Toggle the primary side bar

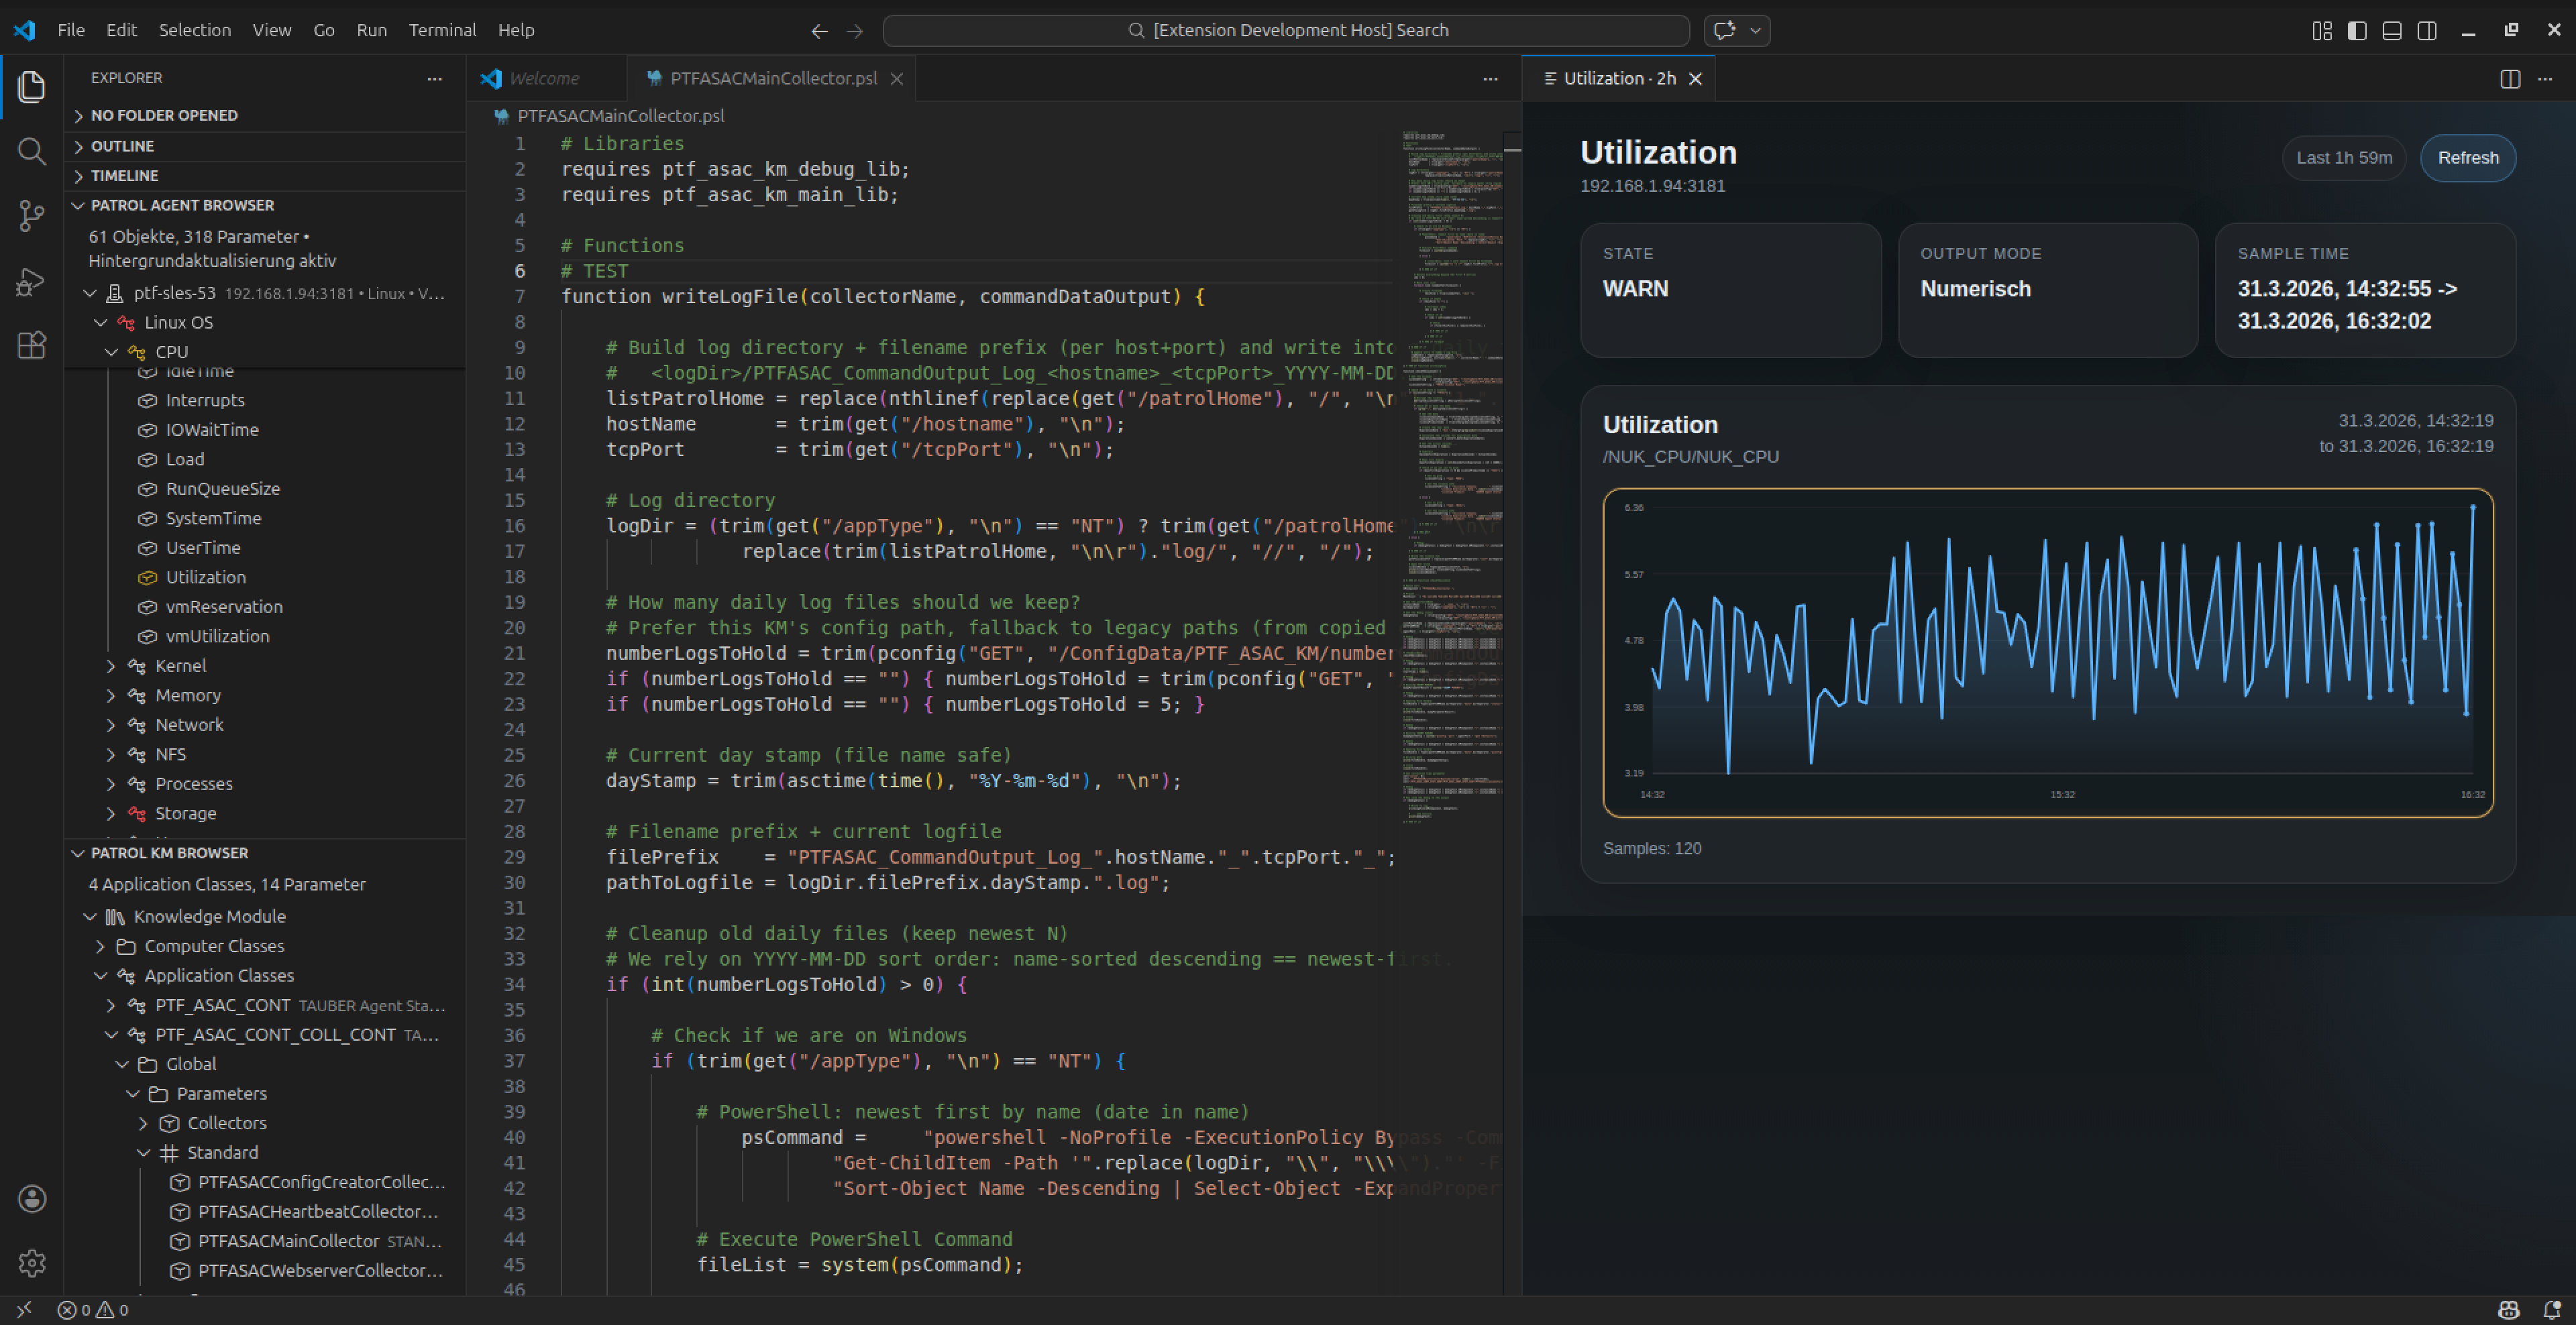tap(2357, 30)
